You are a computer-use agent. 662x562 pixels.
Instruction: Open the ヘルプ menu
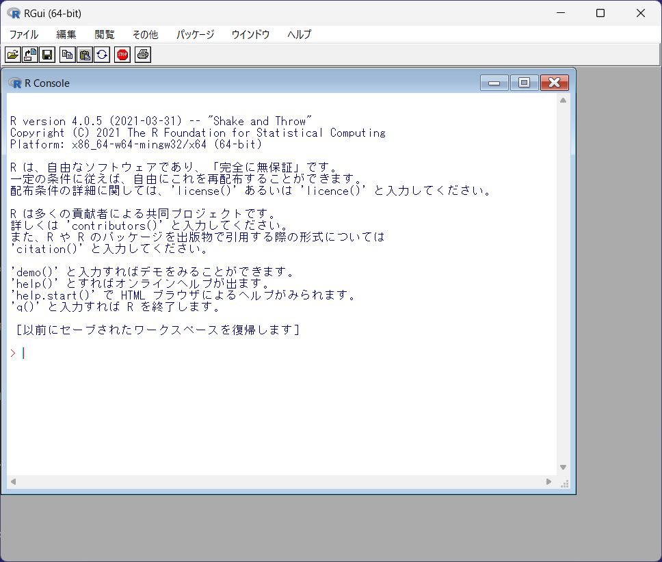[x=299, y=34]
